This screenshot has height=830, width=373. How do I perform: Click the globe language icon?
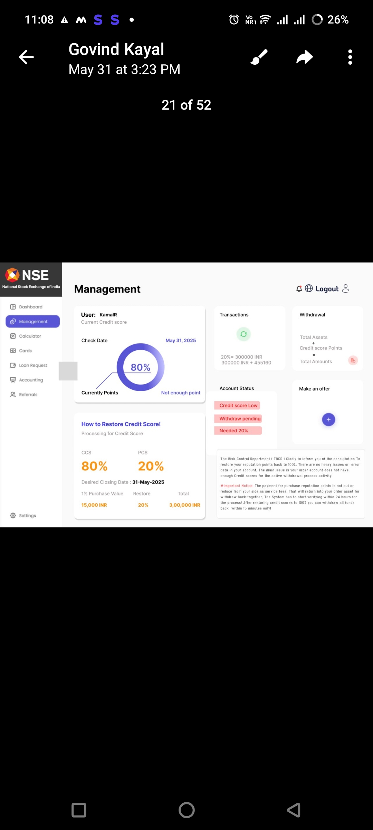tap(309, 288)
